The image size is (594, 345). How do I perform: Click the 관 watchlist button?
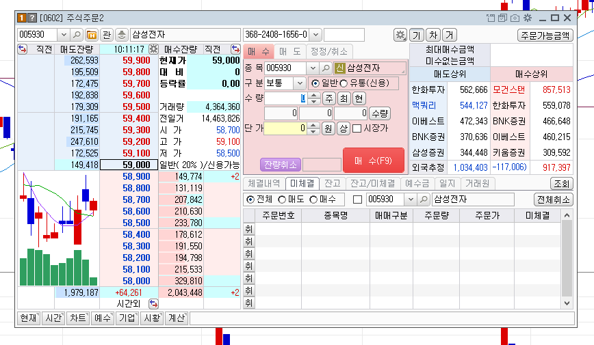point(107,35)
